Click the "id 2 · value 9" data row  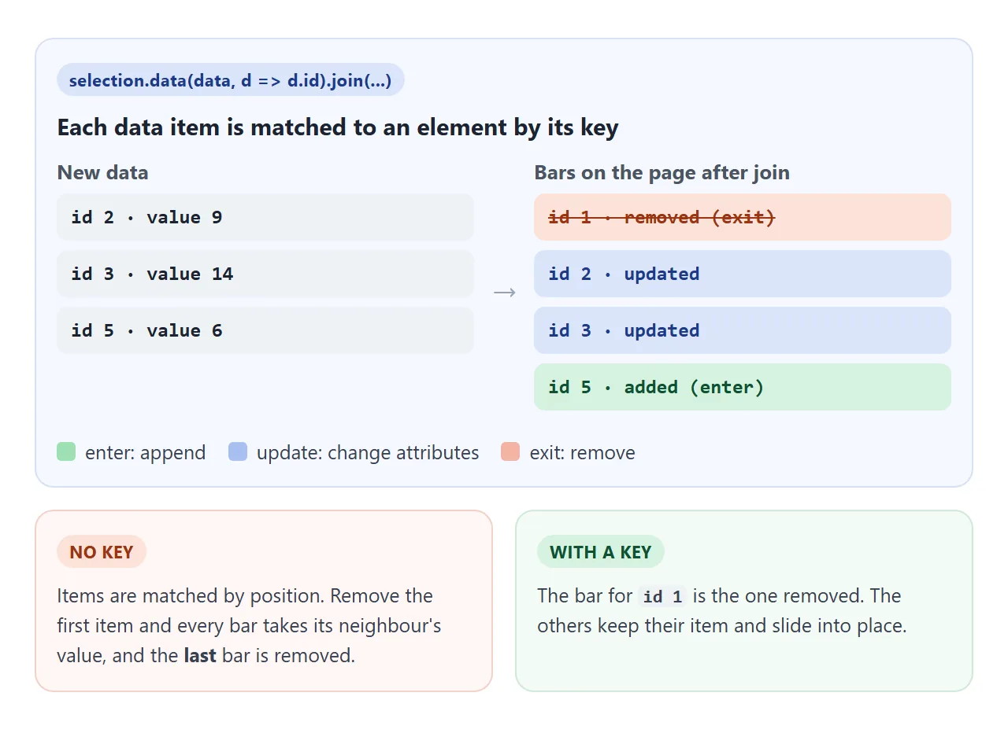click(x=265, y=217)
